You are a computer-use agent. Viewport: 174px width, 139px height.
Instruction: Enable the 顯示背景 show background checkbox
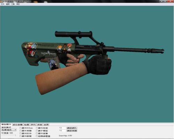tap(37, 133)
